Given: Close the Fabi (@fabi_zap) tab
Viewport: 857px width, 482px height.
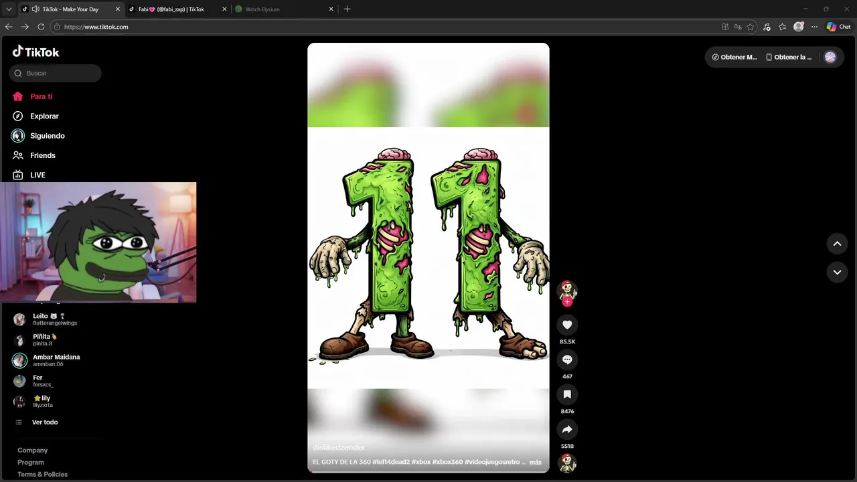Looking at the screenshot, I should (x=224, y=9).
